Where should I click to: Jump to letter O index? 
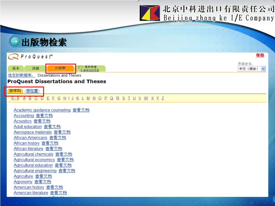tap(100, 98)
